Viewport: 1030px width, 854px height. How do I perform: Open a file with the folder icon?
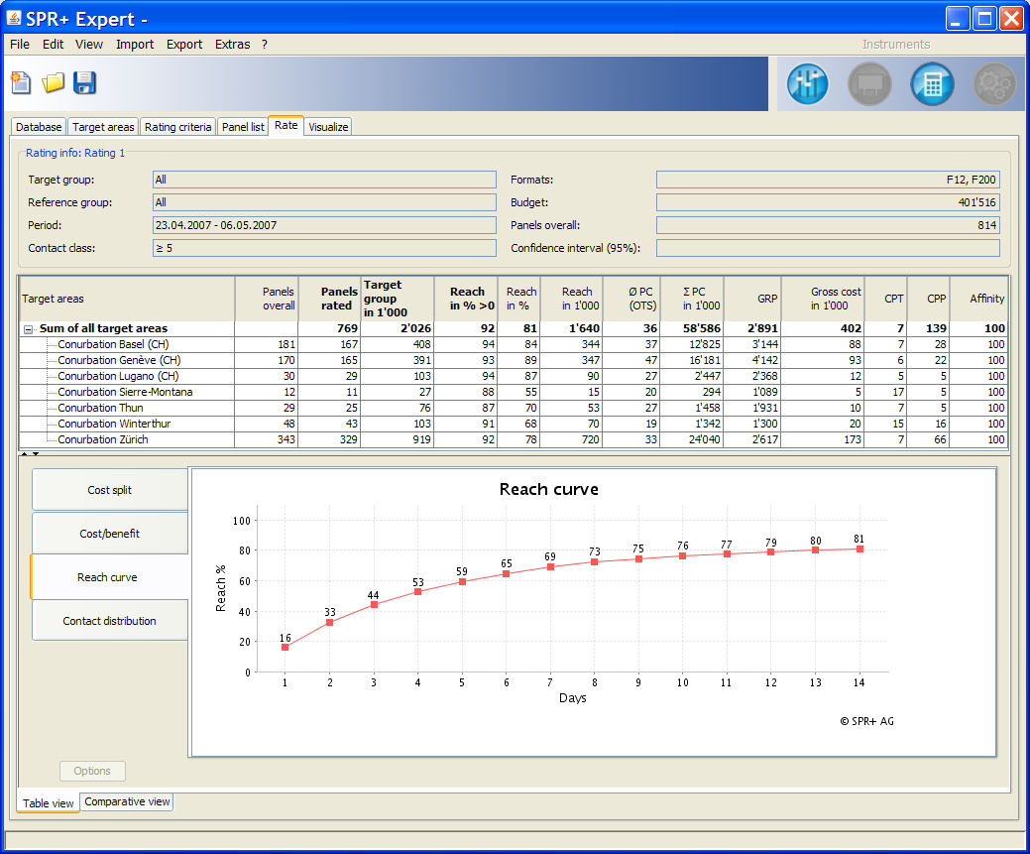point(54,83)
